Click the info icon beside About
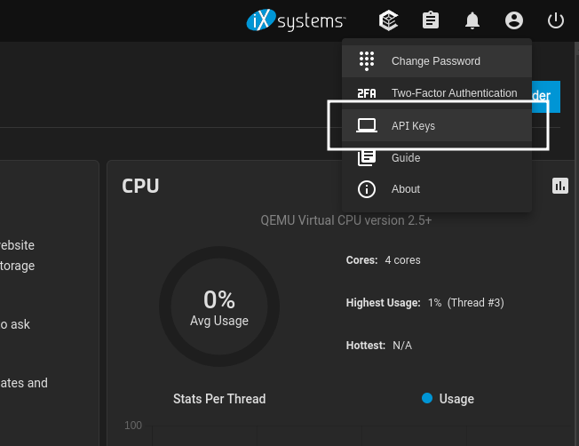The height and width of the screenshot is (446, 579). (x=367, y=189)
